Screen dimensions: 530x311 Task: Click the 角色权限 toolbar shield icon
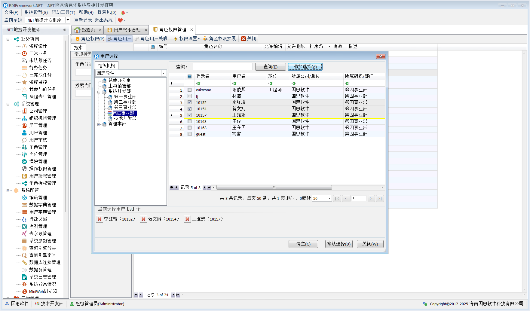pyautogui.click(x=77, y=39)
